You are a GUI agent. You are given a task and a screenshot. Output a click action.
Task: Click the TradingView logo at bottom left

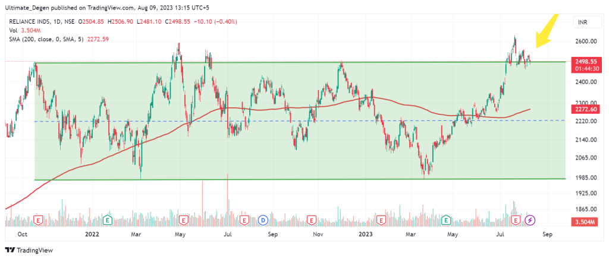click(x=29, y=250)
